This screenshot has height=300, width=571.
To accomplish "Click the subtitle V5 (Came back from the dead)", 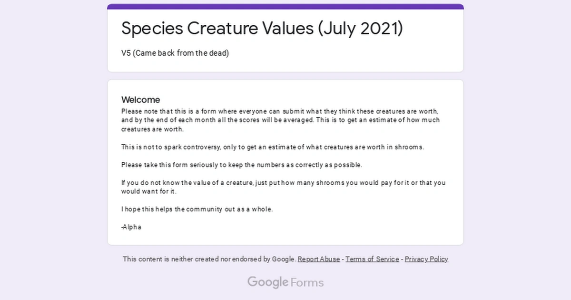I will coord(175,53).
